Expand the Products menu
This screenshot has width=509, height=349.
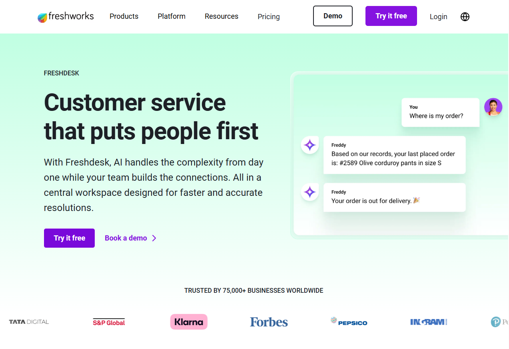coord(124,16)
